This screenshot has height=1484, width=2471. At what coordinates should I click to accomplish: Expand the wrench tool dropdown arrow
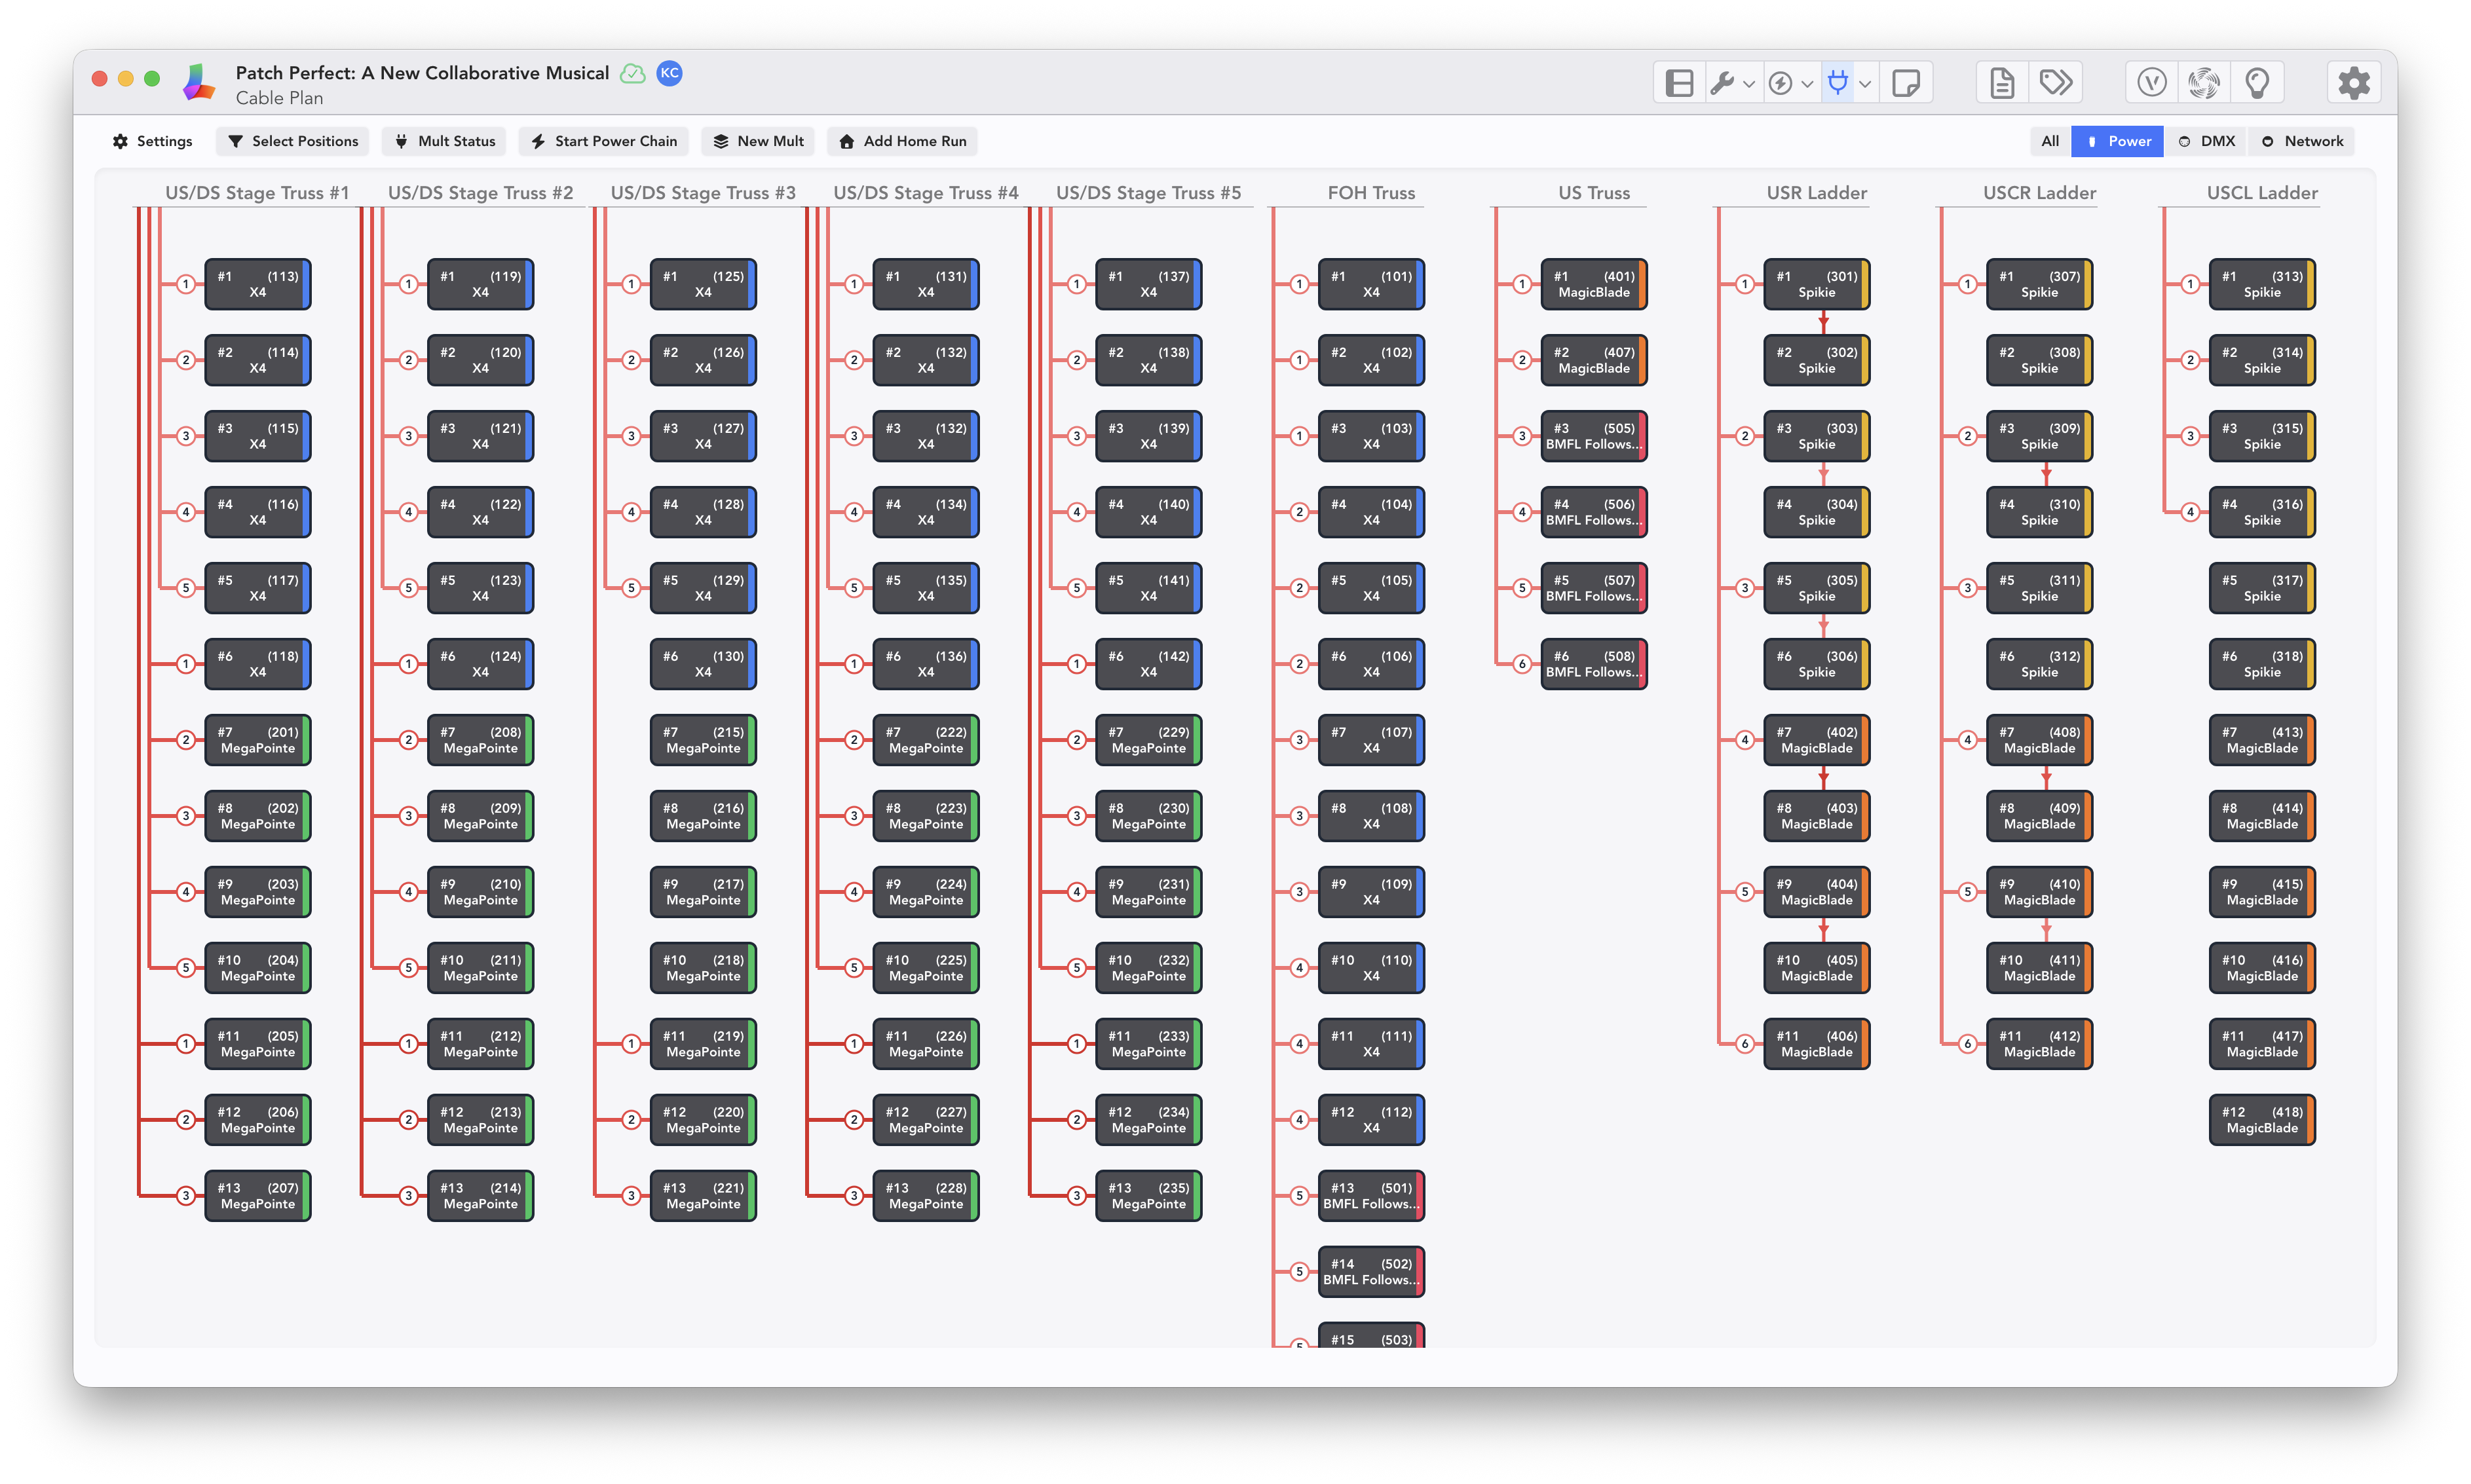pyautogui.click(x=1749, y=84)
